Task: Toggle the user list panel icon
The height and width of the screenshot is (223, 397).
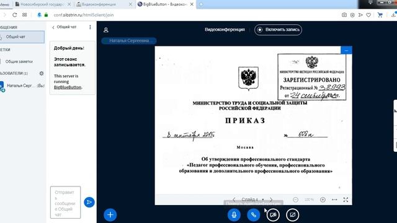Action: point(106,30)
